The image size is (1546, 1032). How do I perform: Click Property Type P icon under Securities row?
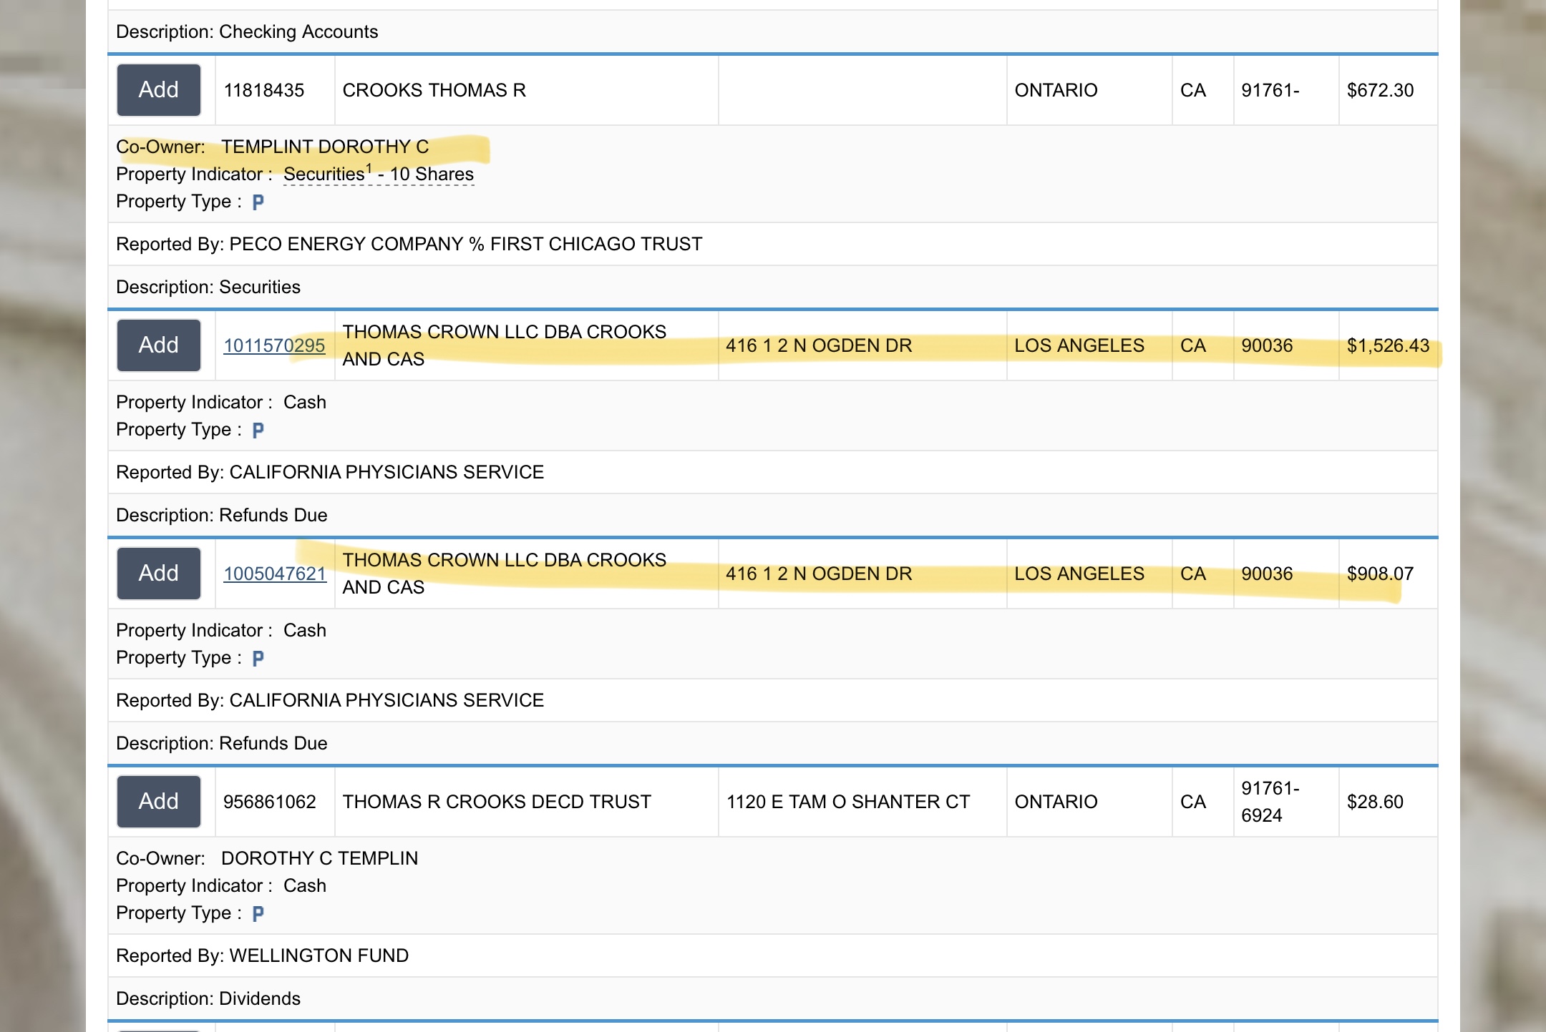pyautogui.click(x=258, y=202)
